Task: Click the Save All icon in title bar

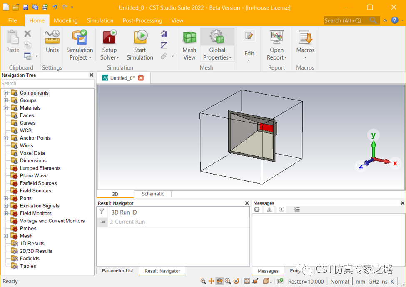Action: tap(35, 7)
